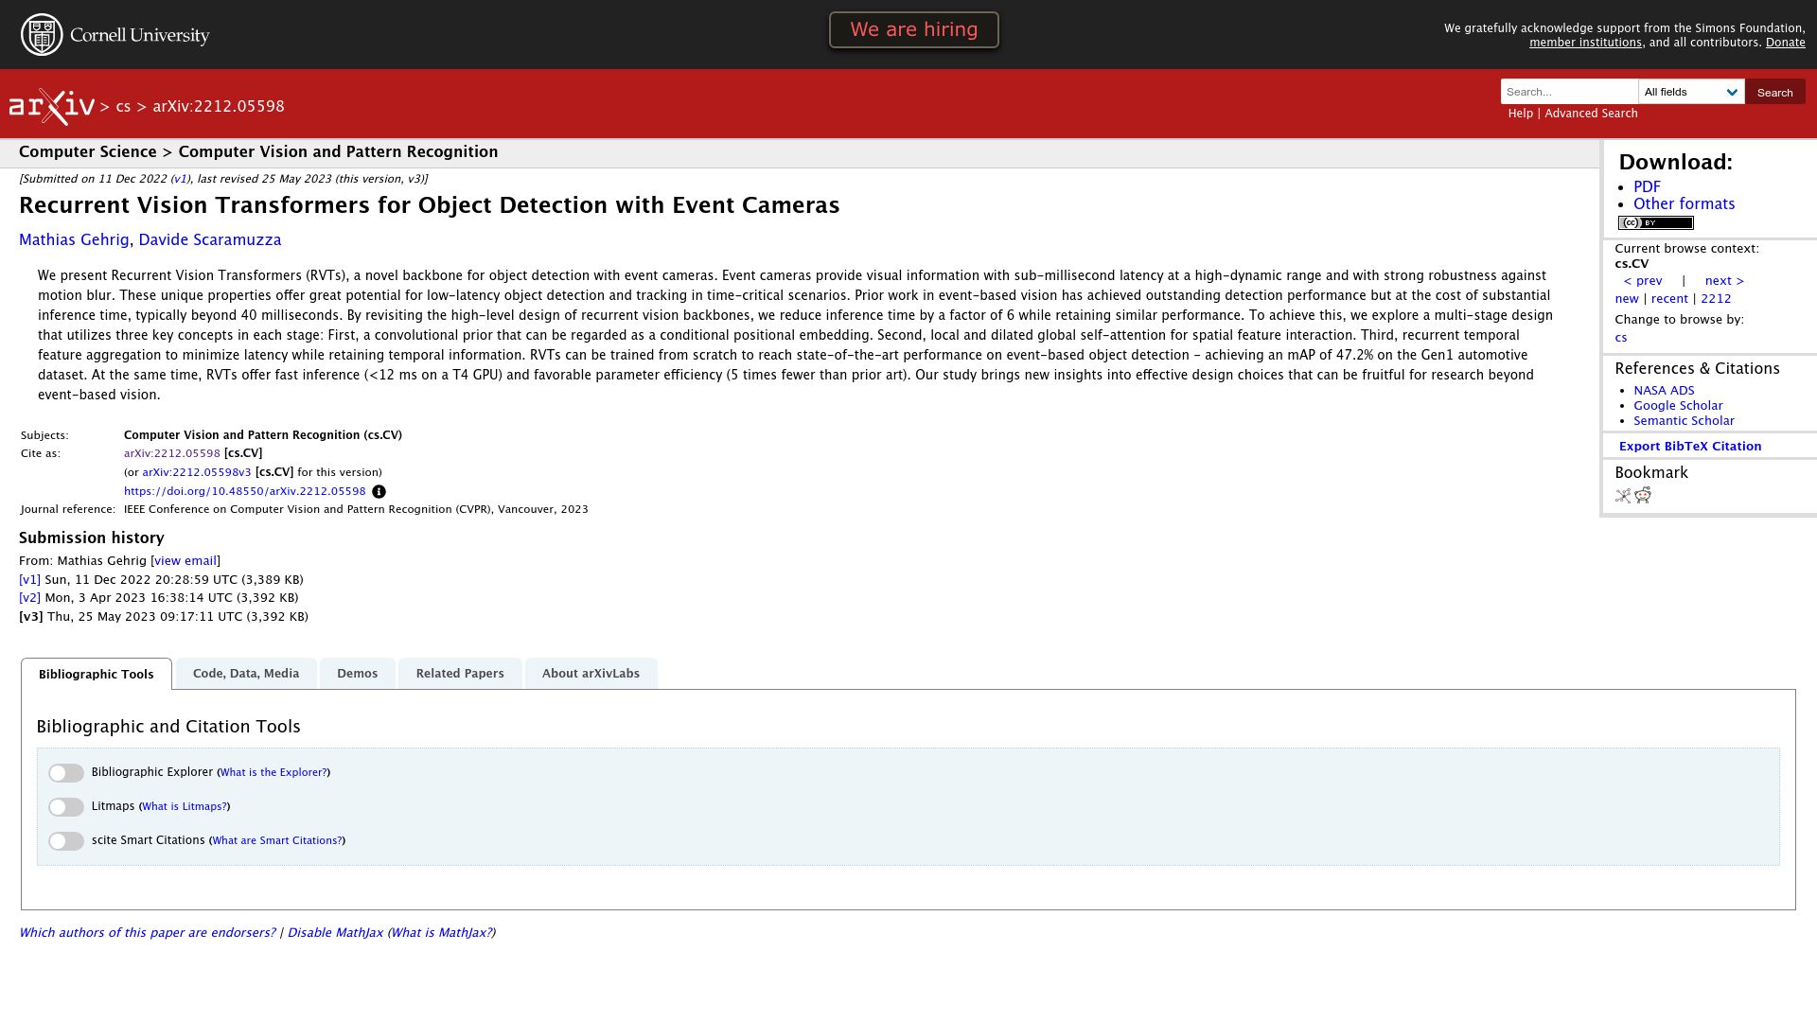
Task: Open the cs breadcrumb link
Action: point(123,107)
